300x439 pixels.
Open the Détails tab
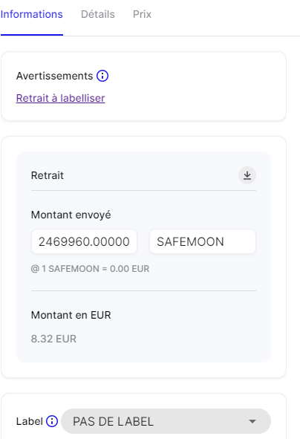98,14
